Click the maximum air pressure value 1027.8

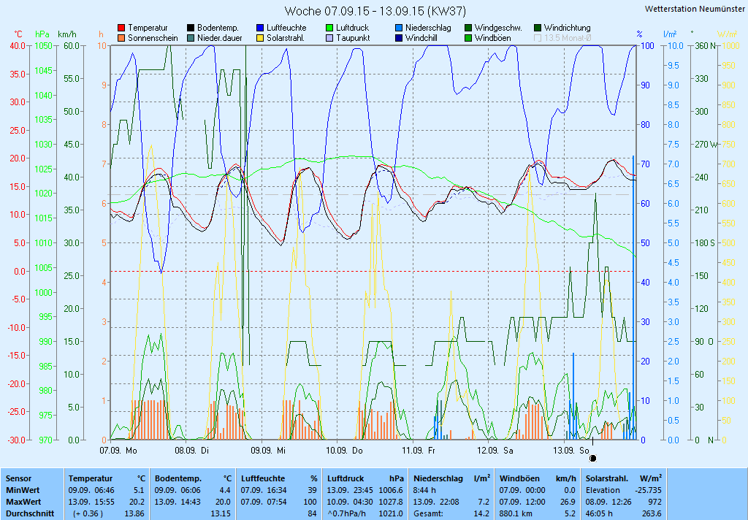(x=392, y=502)
